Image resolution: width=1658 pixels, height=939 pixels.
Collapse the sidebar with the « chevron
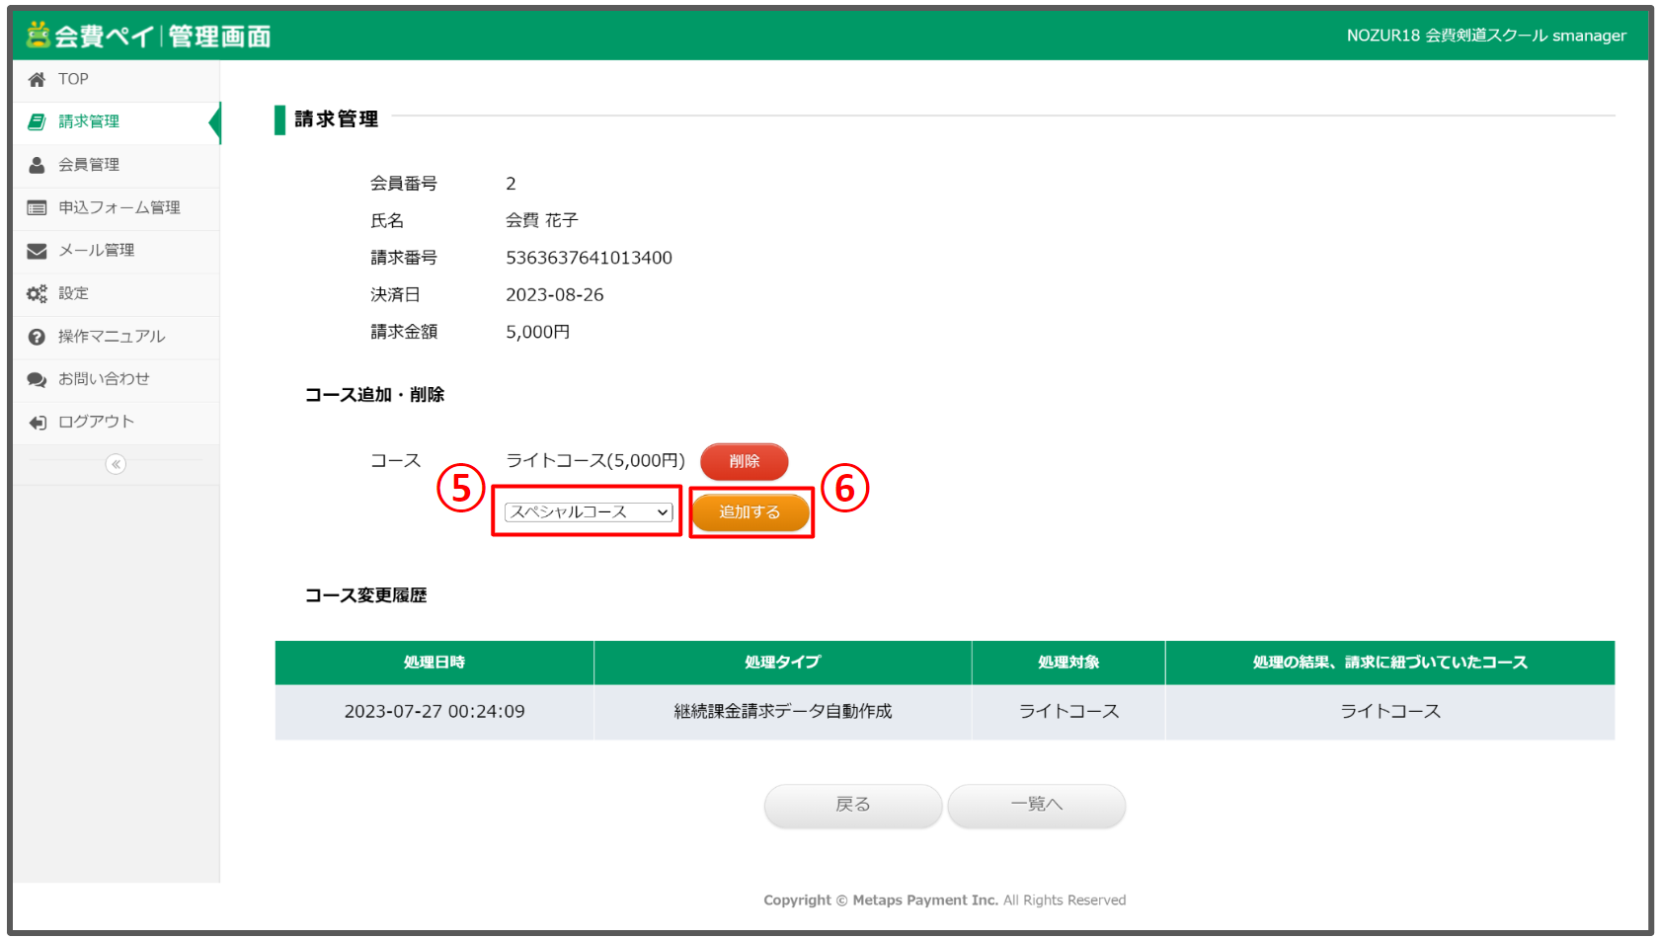[x=116, y=464]
